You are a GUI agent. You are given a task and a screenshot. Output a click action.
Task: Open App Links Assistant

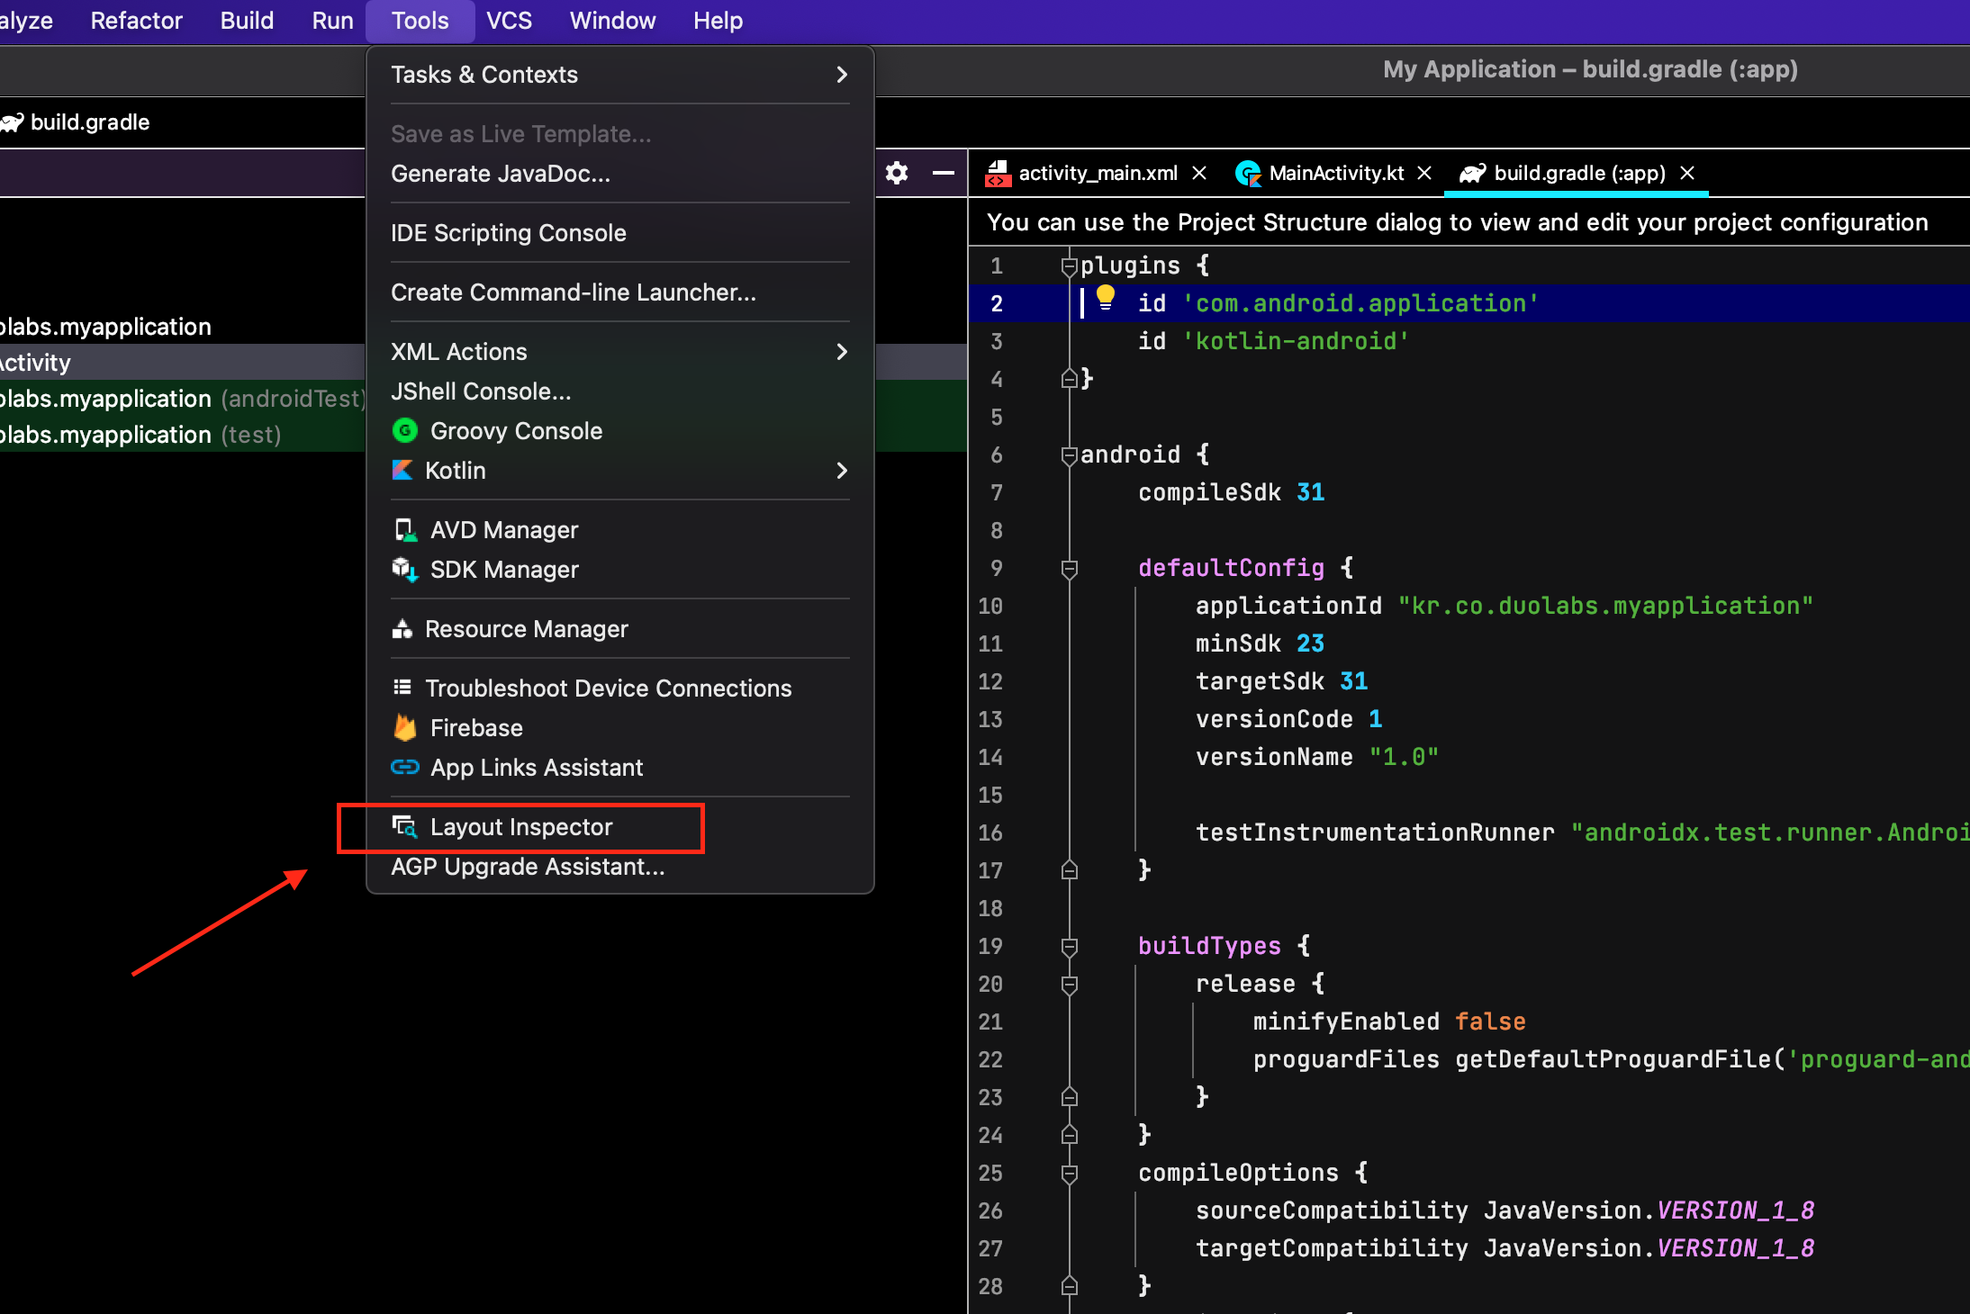[x=536, y=768]
